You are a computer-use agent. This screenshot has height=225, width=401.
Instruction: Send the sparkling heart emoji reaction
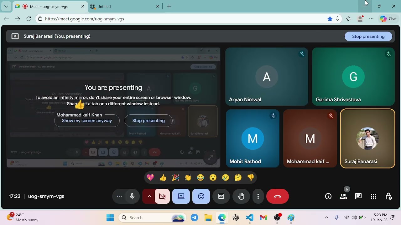point(150,177)
